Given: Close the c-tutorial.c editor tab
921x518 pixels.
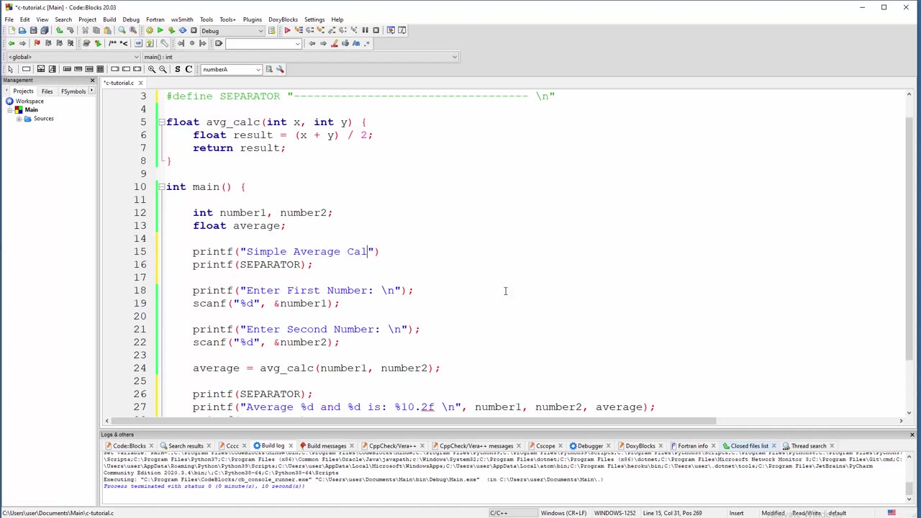Looking at the screenshot, I should (x=140, y=83).
